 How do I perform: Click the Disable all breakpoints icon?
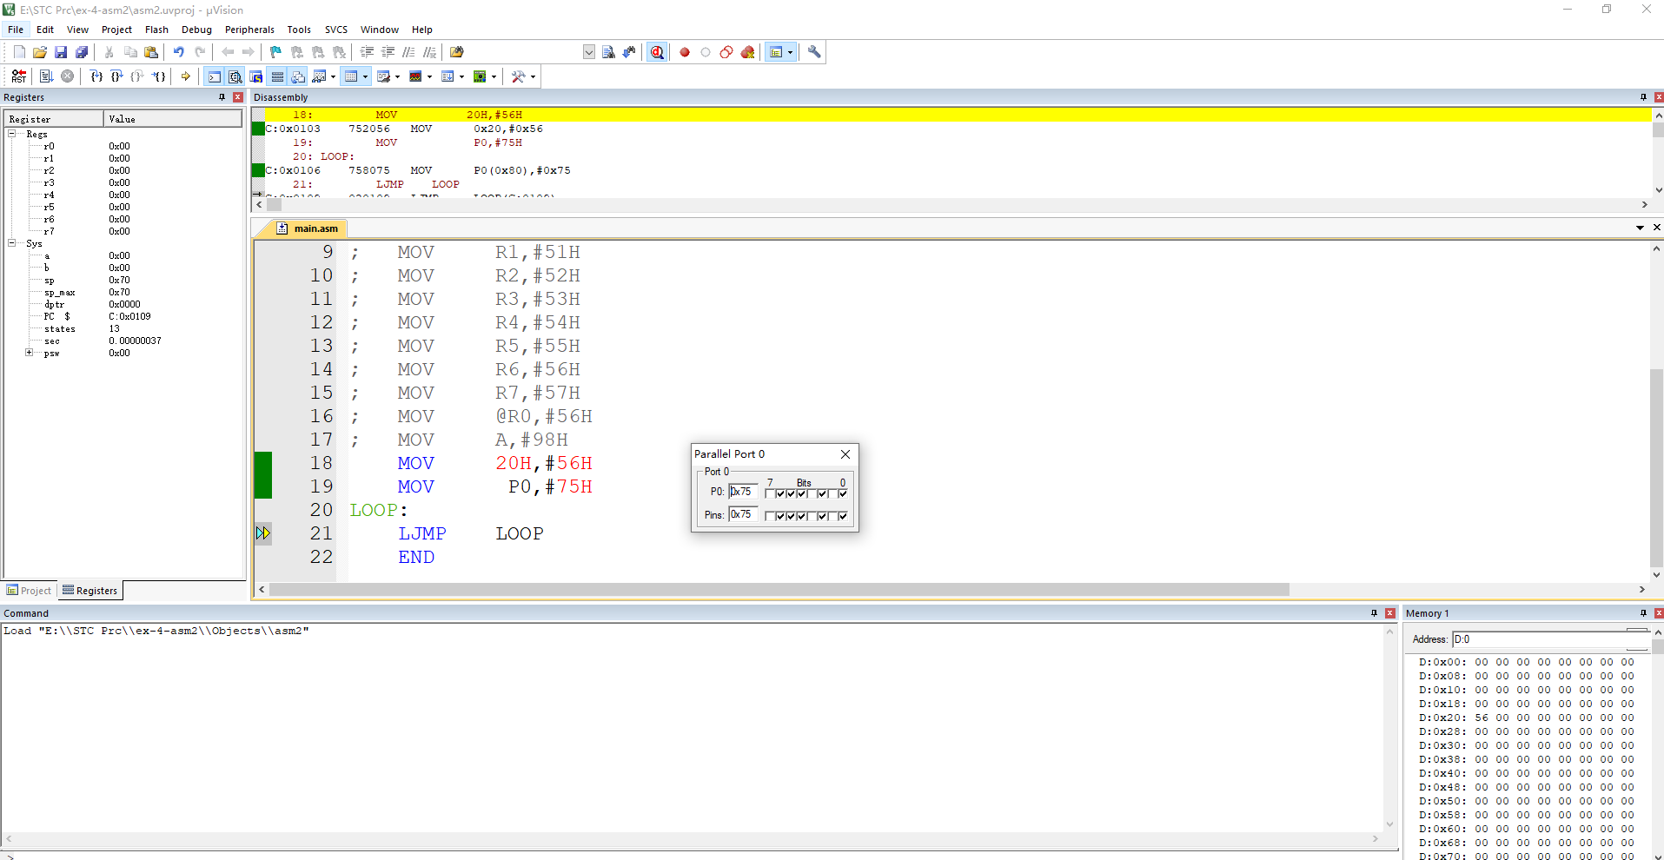[x=726, y=52]
